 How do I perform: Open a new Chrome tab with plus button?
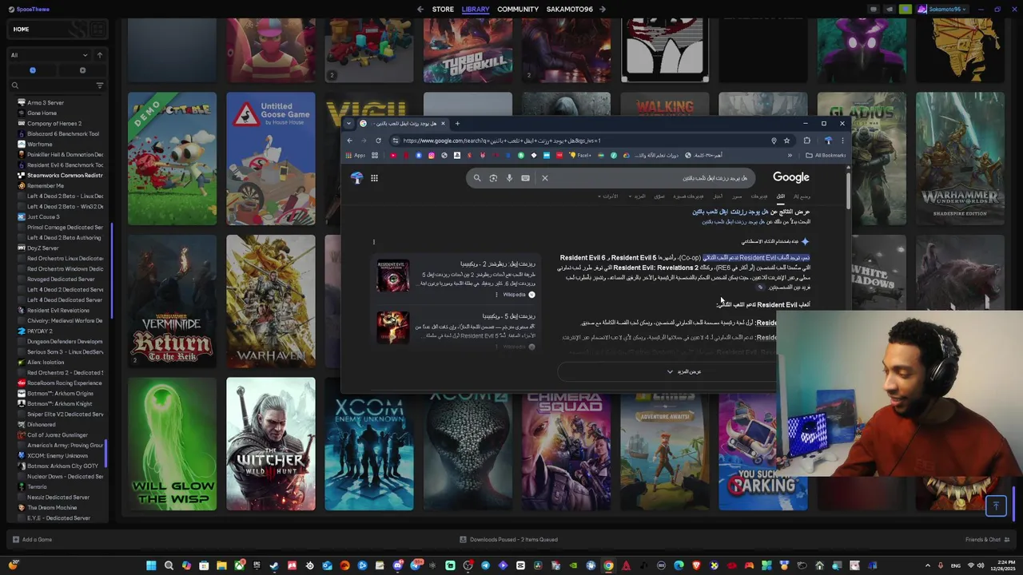[457, 124]
